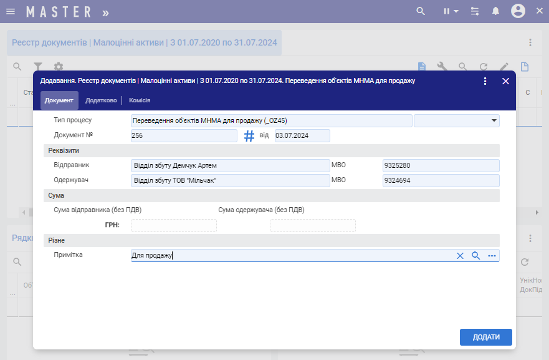Open the user account profile icon
Image resolution: width=549 pixels, height=360 pixels.
click(x=517, y=11)
